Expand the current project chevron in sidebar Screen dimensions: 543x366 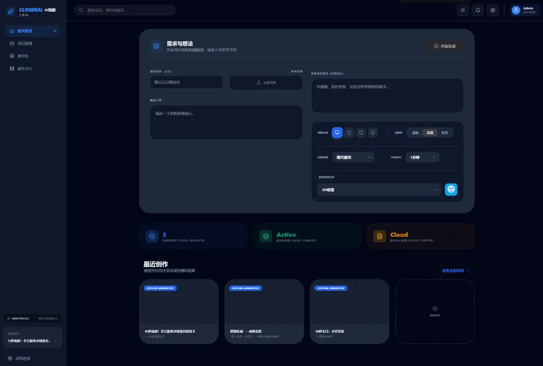coord(56,341)
